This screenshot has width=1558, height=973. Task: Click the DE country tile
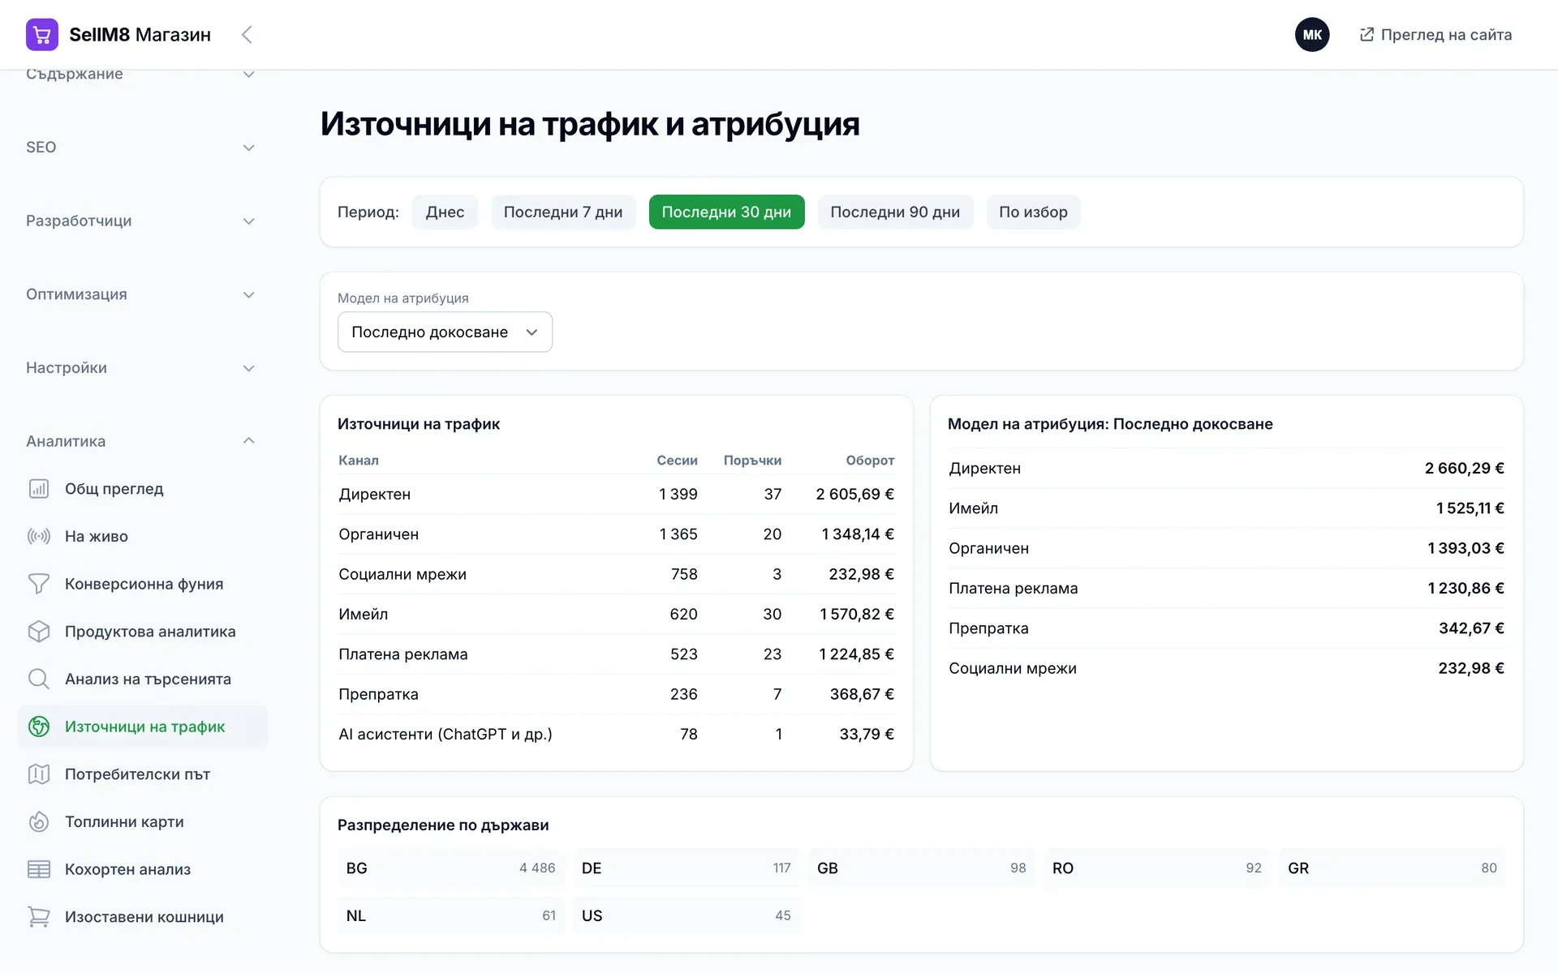pyautogui.click(x=686, y=868)
